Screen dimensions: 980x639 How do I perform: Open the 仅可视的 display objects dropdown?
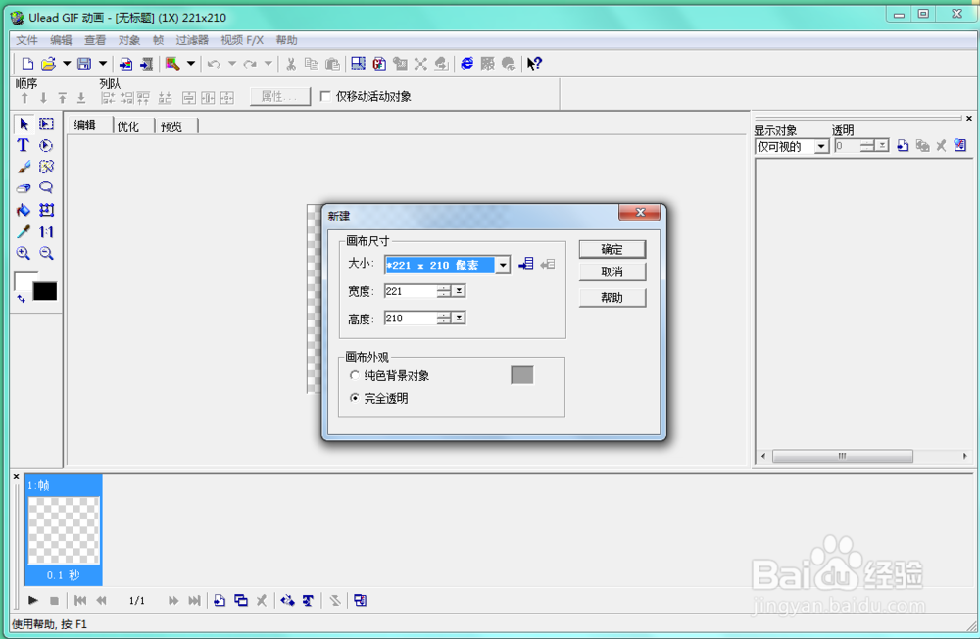coord(821,146)
